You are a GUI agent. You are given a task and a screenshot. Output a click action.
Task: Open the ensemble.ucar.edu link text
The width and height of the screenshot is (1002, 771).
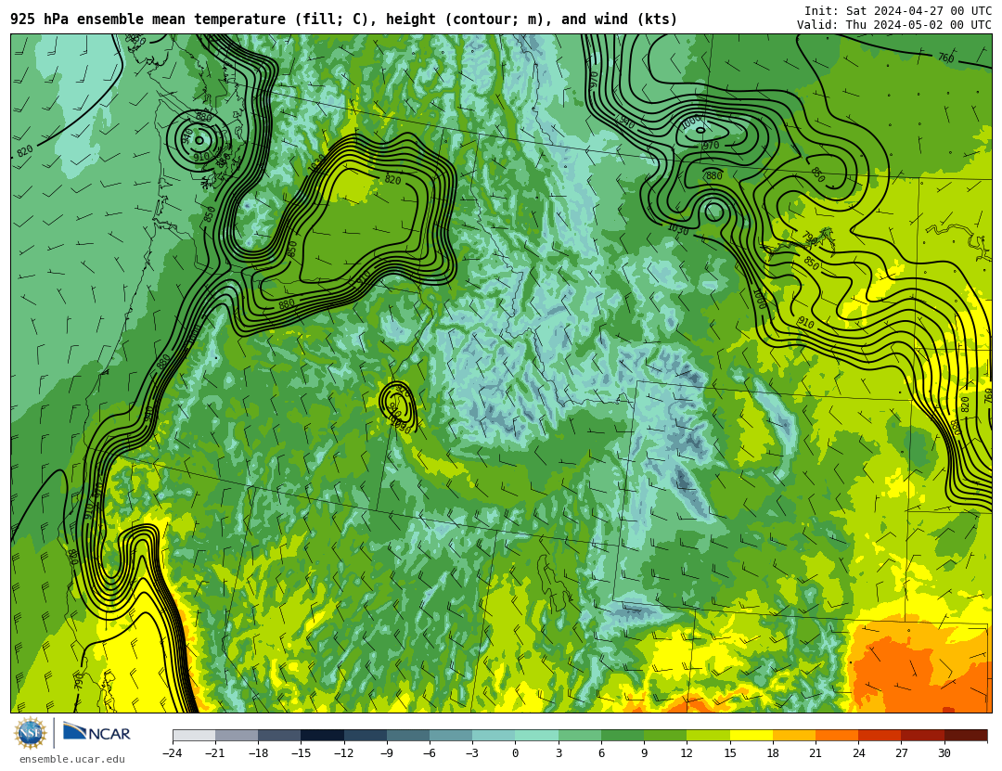72,759
